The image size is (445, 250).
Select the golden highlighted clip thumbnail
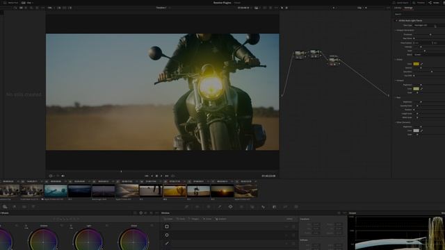coord(175,191)
